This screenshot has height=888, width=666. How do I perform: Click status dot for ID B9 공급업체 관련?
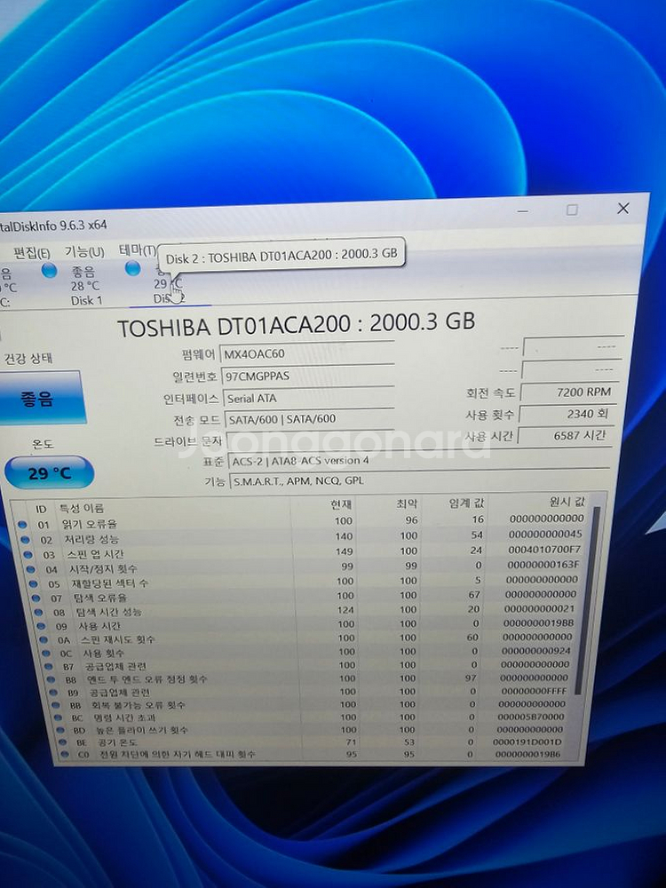tap(53, 693)
